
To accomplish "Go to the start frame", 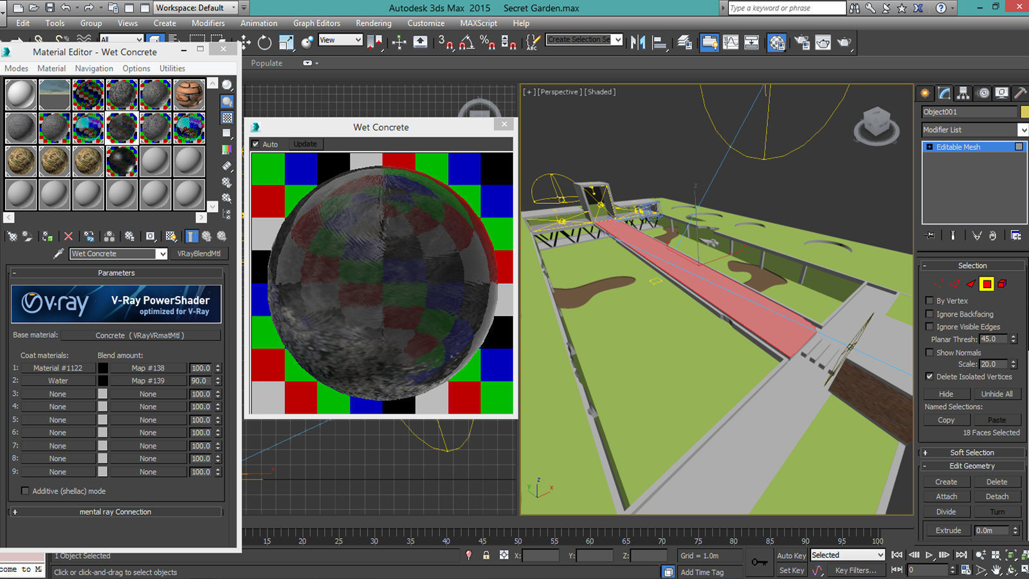I will 897,555.
